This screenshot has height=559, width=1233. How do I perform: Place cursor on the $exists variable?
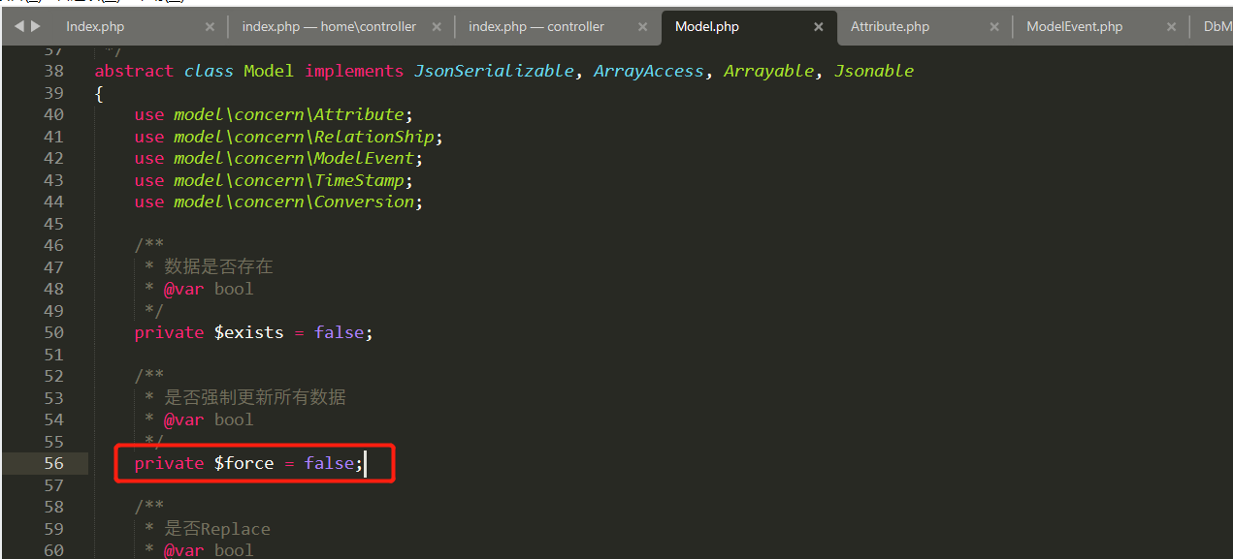pos(248,332)
